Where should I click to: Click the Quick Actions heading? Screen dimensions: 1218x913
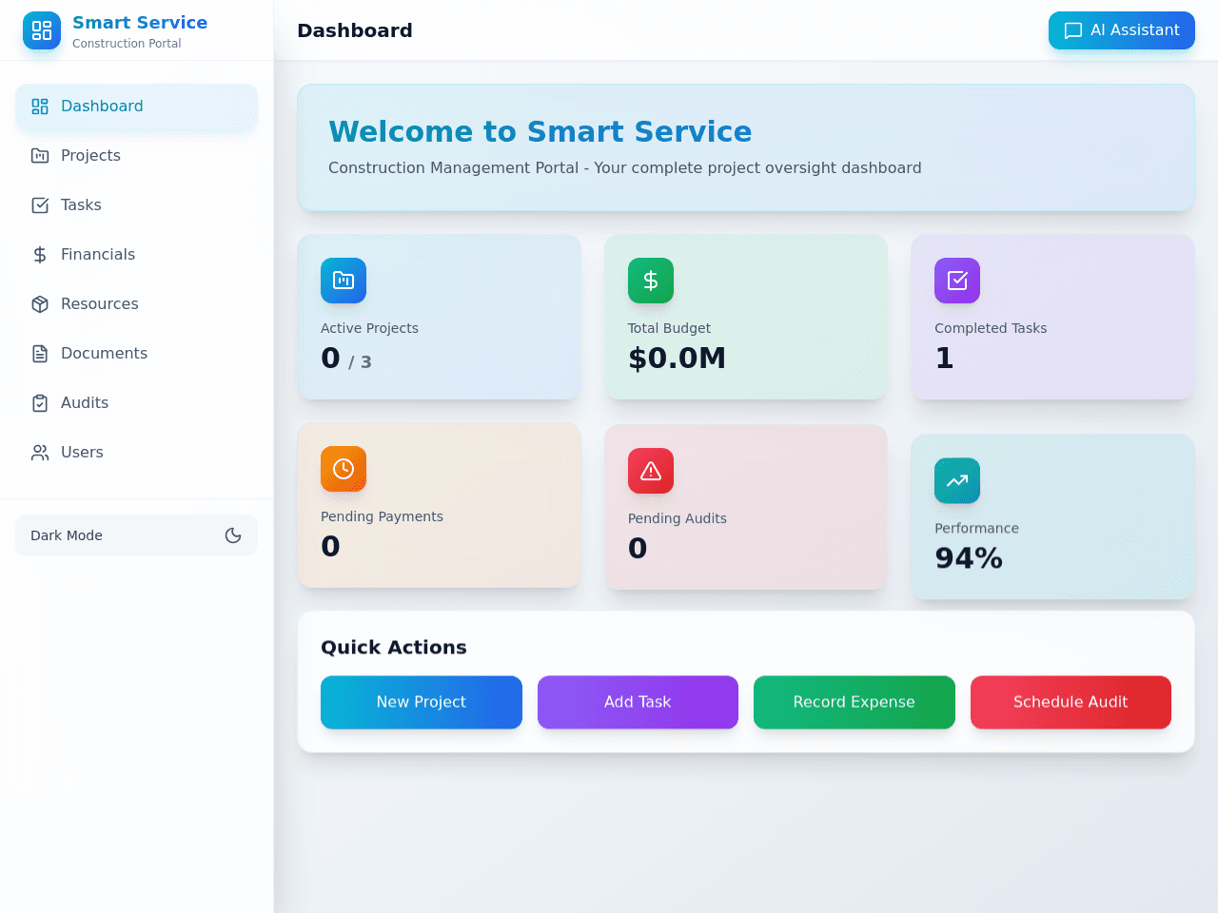394,648
